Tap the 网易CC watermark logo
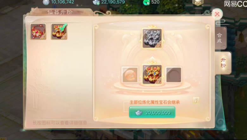Image resolution: width=247 pixels, height=140 pixels. click(x=235, y=4)
